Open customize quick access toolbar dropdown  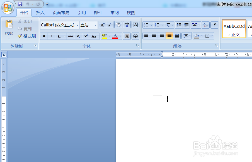tap(47, 4)
